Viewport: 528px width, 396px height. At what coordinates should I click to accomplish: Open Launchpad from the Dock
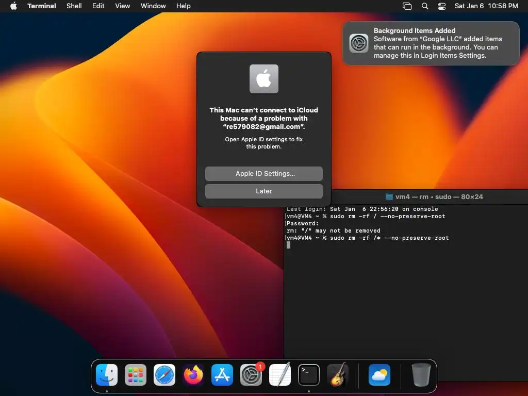click(136, 375)
